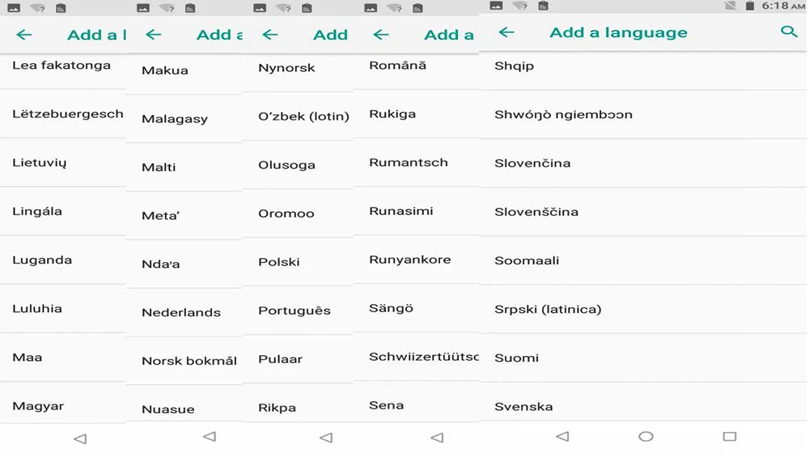
Task: Tap navigation back triangle below Svenska
Action: click(562, 436)
